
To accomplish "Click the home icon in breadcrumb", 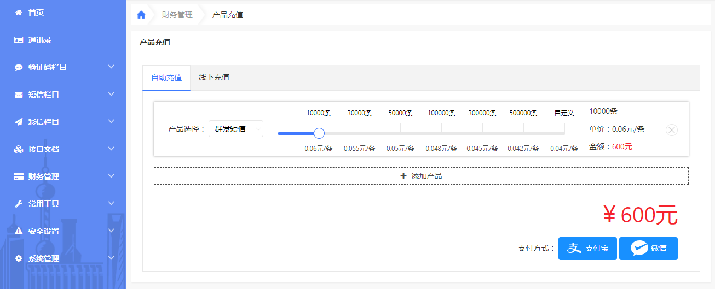I will pyautogui.click(x=141, y=15).
